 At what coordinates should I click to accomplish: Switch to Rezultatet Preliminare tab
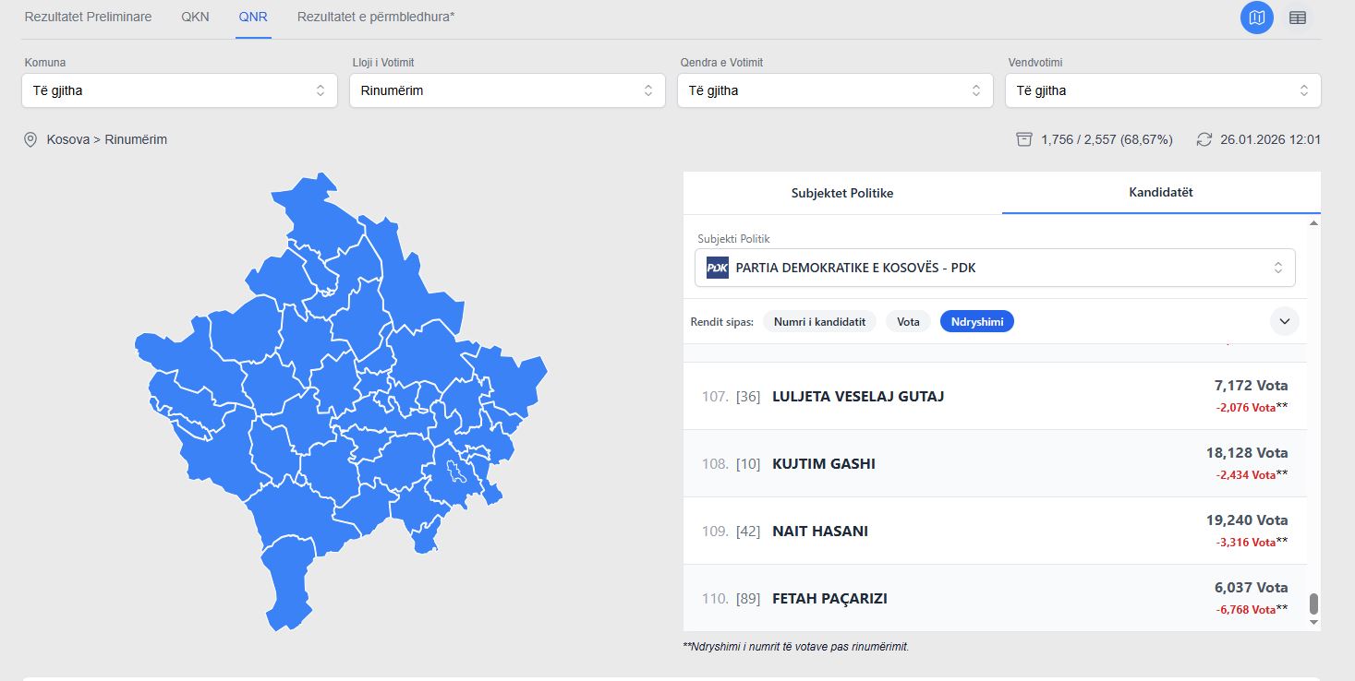(x=88, y=18)
